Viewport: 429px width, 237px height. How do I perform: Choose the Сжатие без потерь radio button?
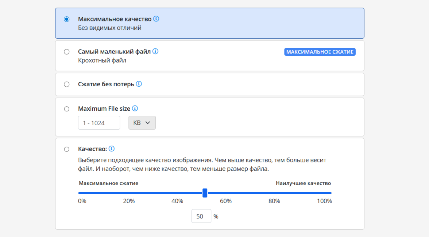(x=67, y=84)
